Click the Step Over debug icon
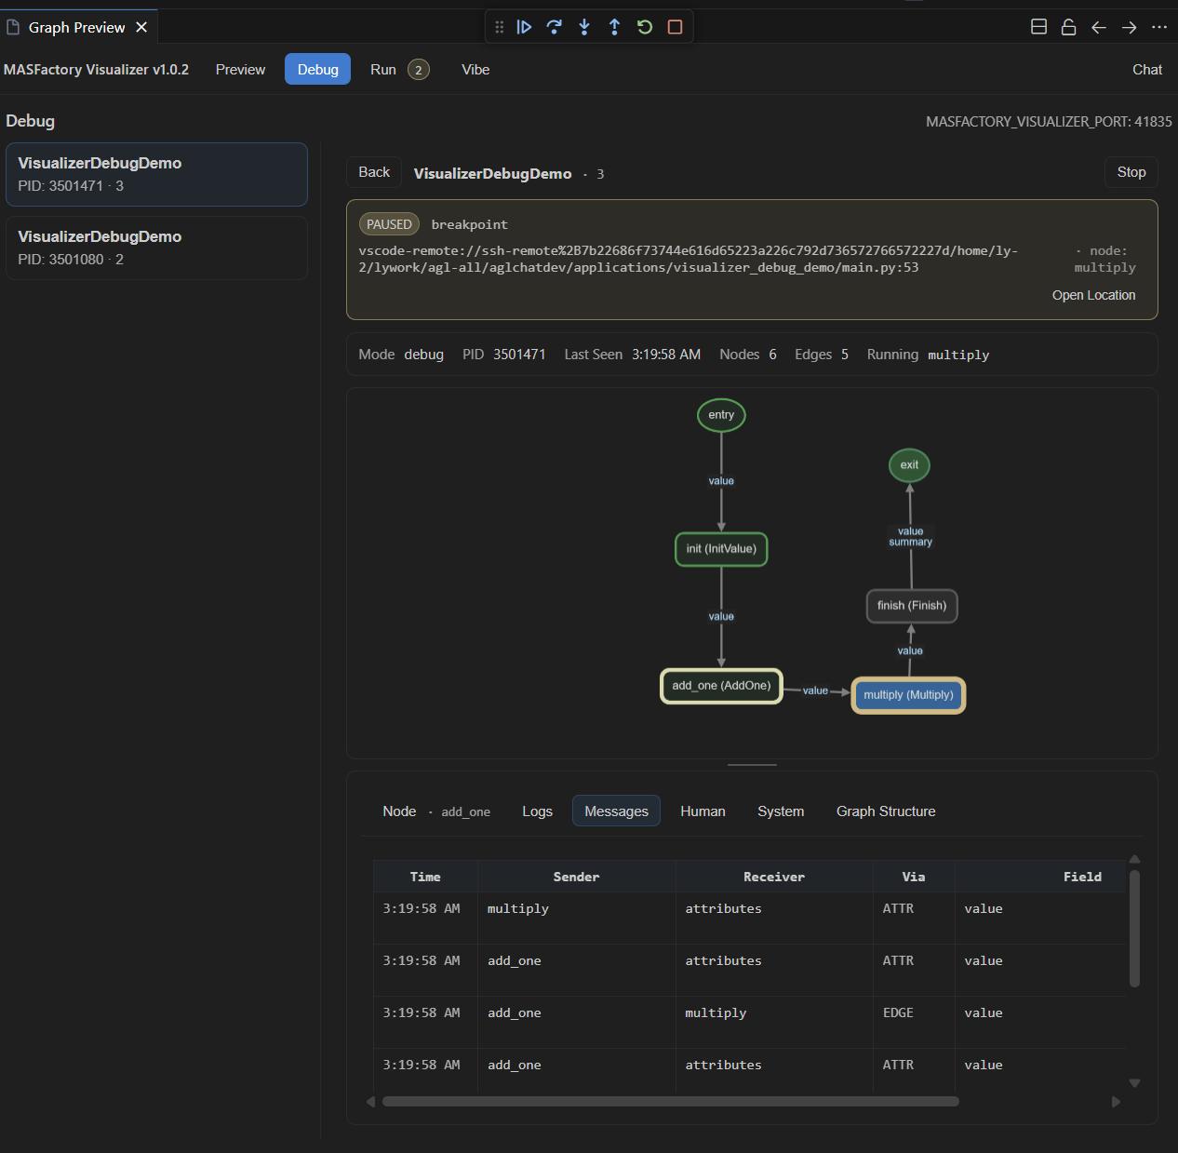The width and height of the screenshot is (1178, 1153). pos(555,27)
